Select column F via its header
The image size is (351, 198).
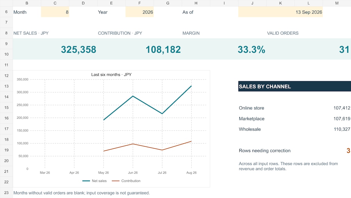(140, 3)
